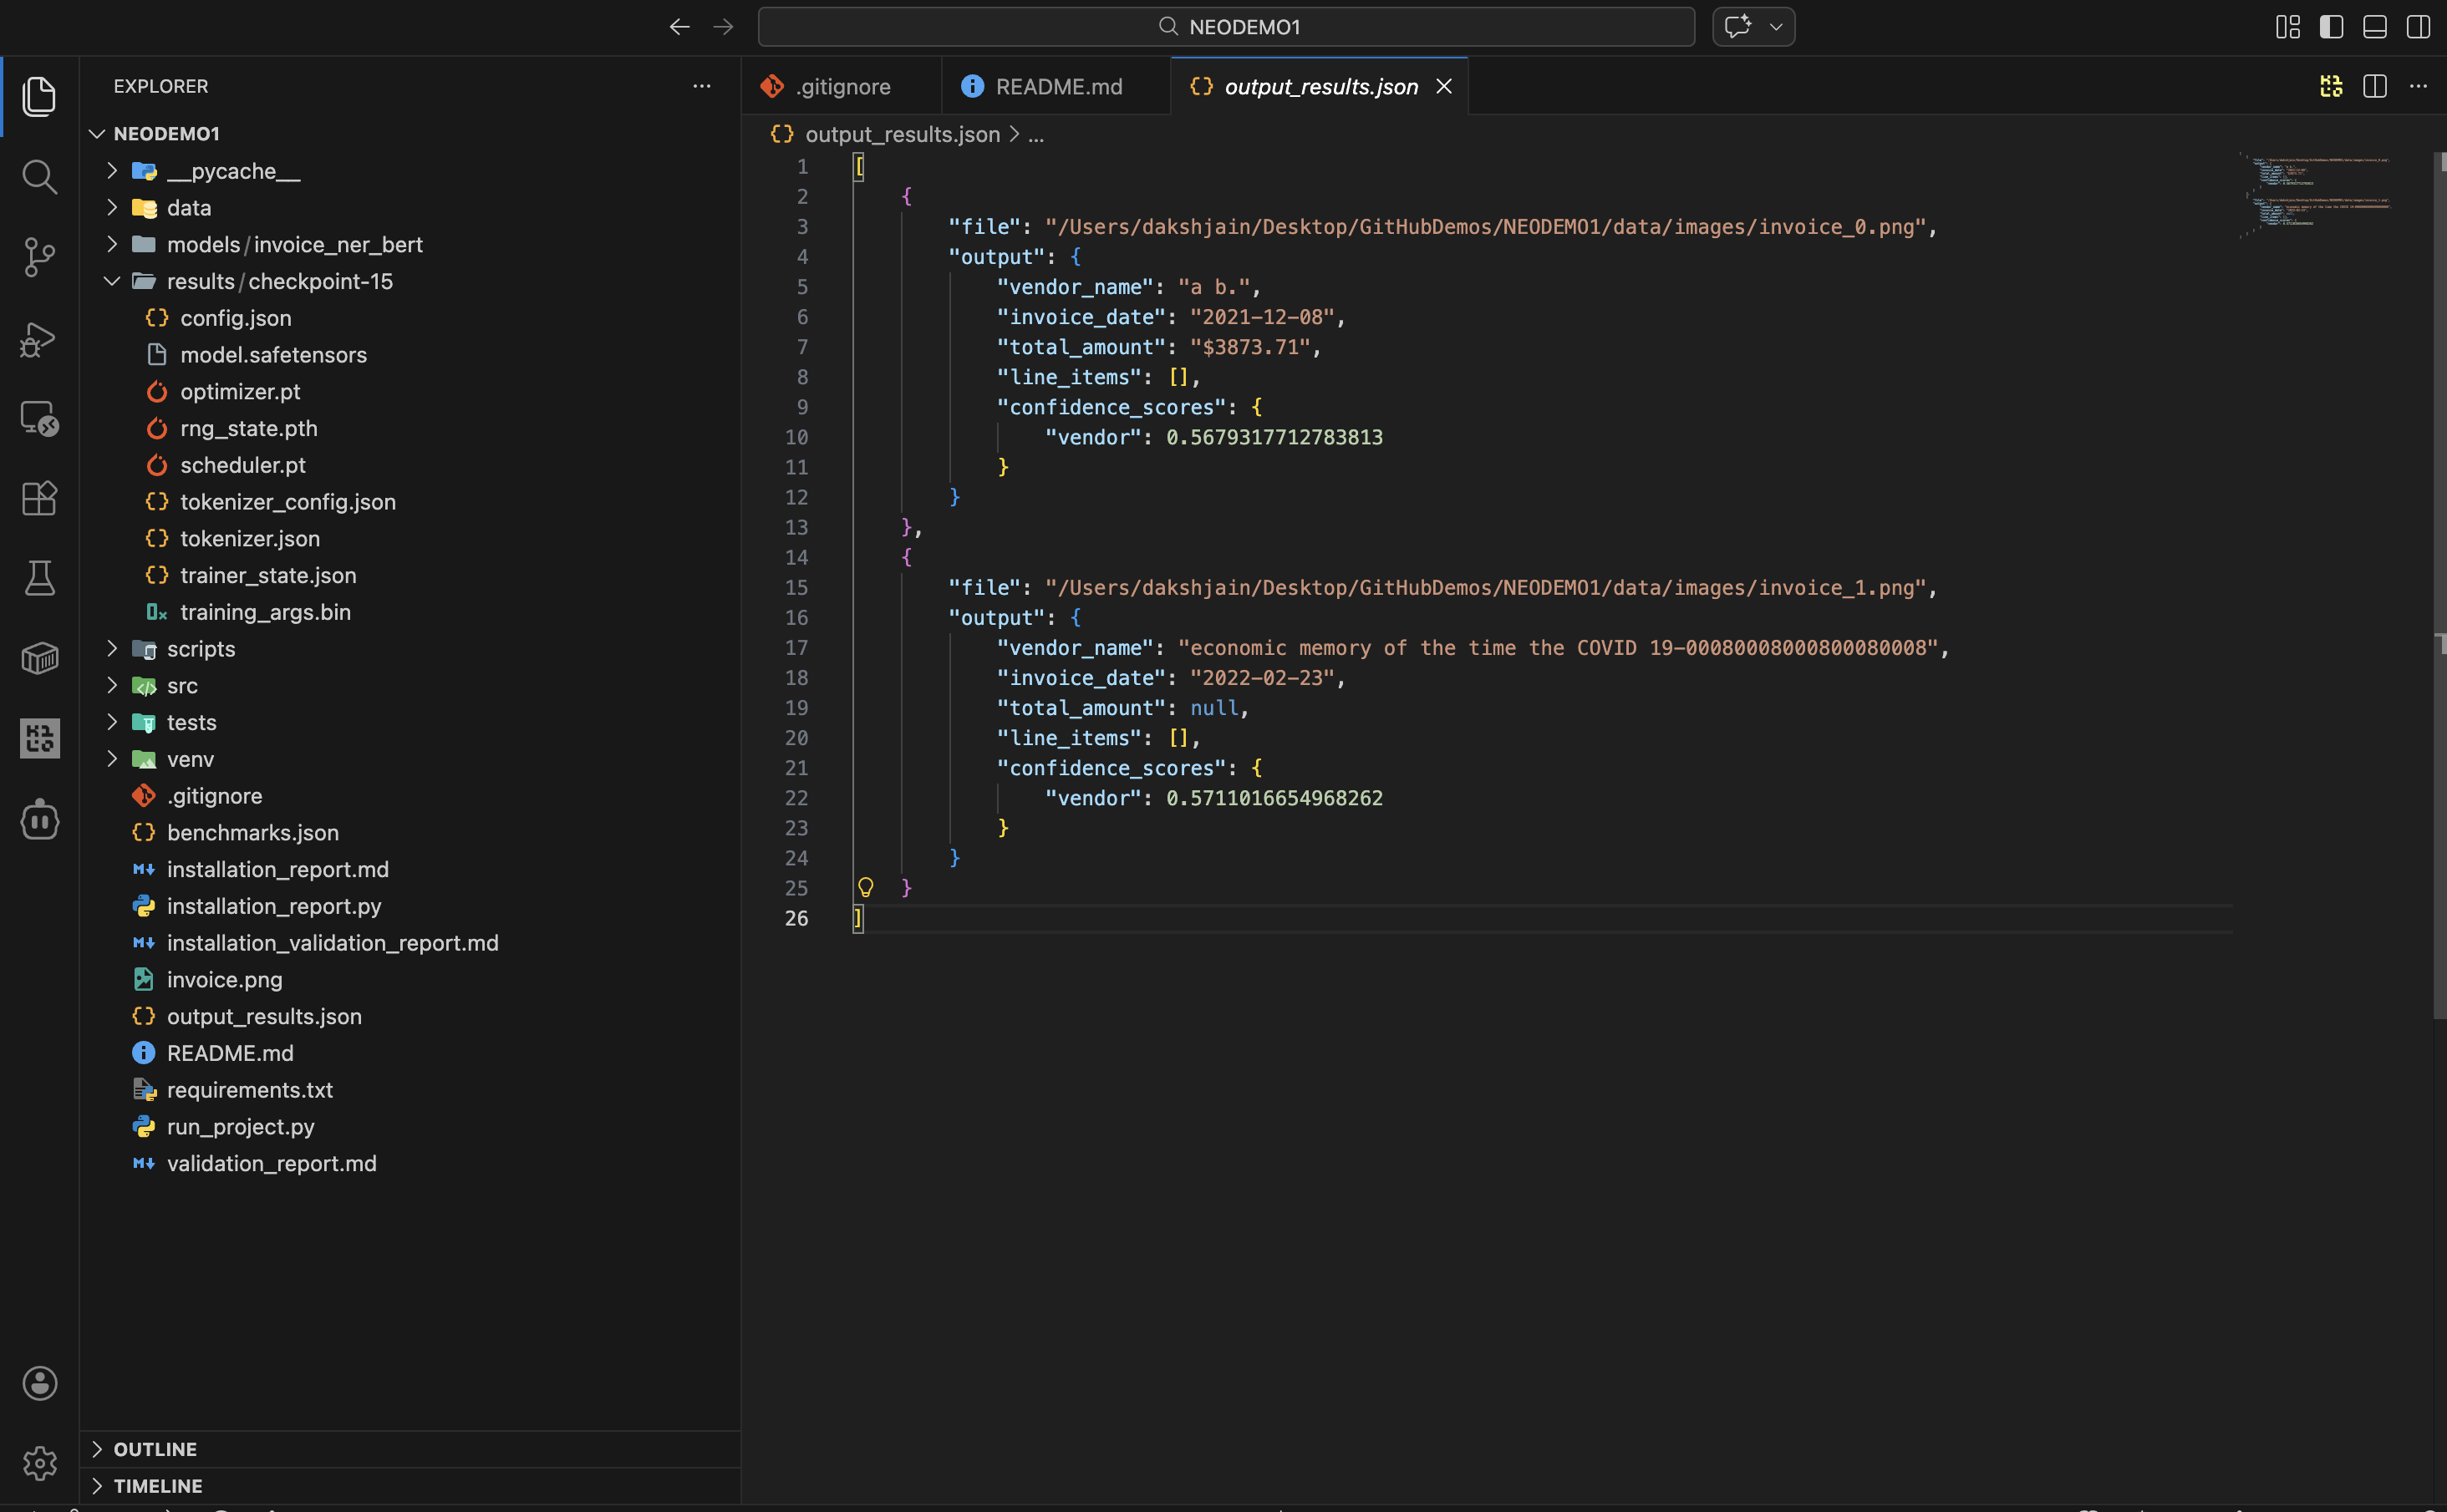Open the Accounts menu icon

coord(39,1383)
